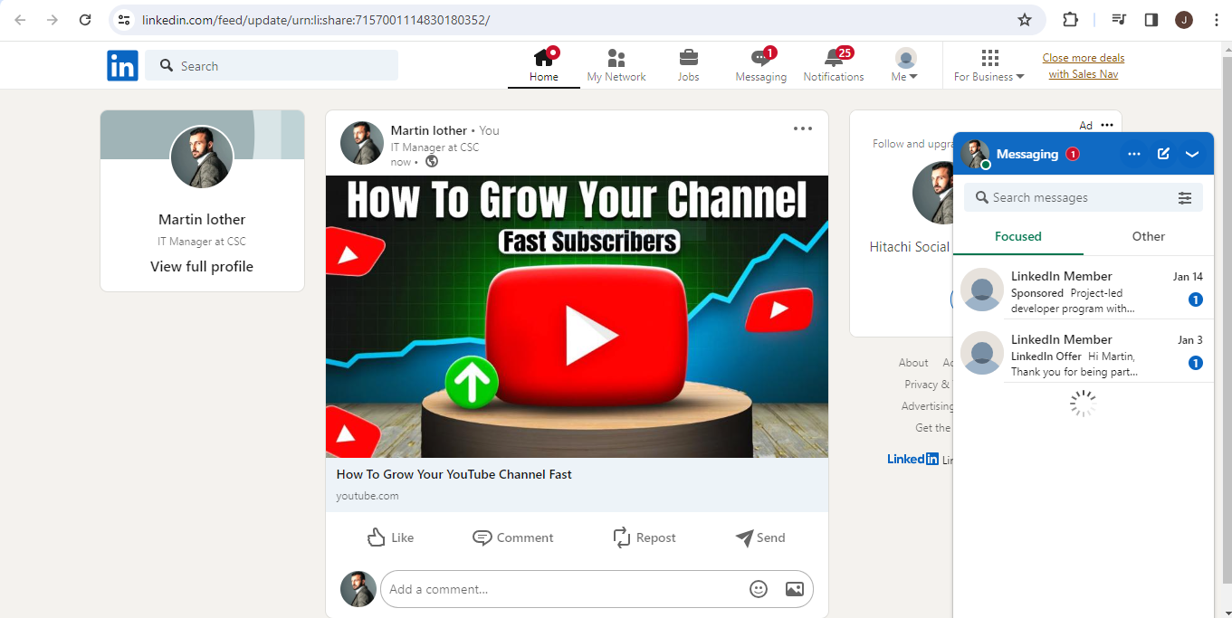
Task: Open How To Grow Your YouTube Channel Fast link
Action: coord(454,474)
